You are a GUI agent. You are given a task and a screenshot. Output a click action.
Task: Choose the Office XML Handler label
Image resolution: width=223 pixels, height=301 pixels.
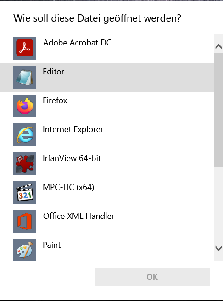pyautogui.click(x=78, y=216)
